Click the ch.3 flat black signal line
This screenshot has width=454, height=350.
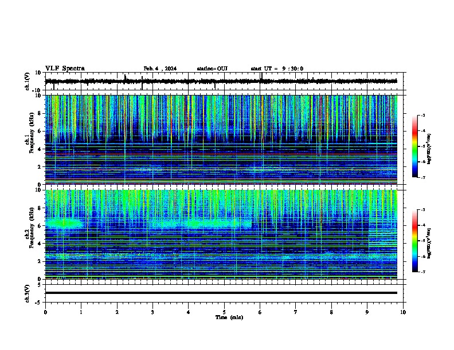[221, 293]
